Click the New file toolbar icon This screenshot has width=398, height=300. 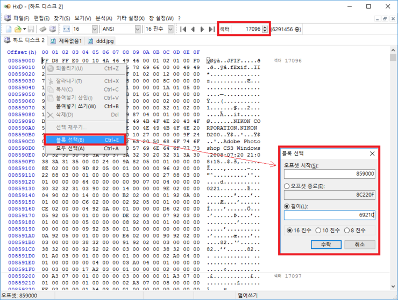pos(9,29)
